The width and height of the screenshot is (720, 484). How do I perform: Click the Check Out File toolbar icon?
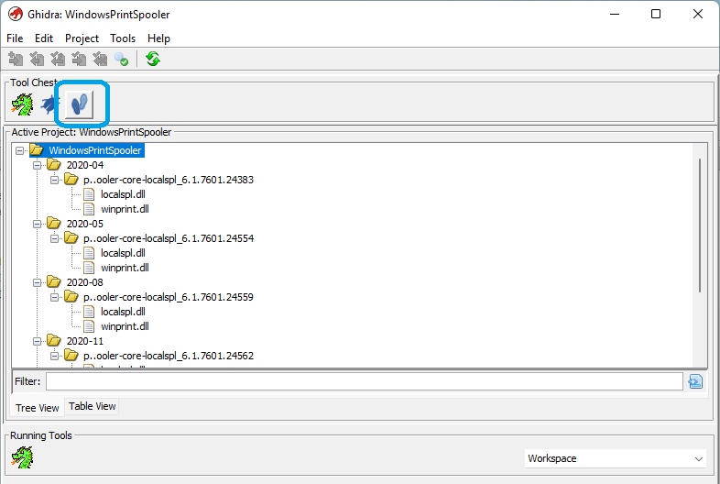click(x=37, y=60)
